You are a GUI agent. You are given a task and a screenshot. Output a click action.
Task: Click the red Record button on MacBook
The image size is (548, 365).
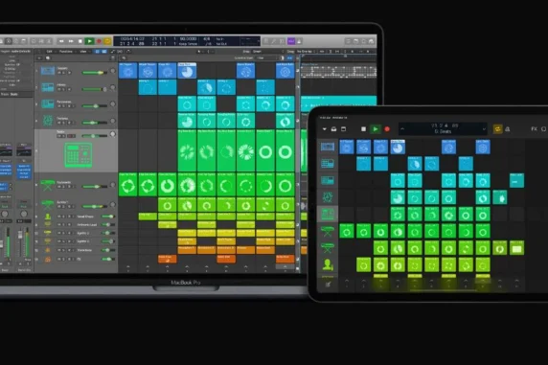click(x=99, y=41)
